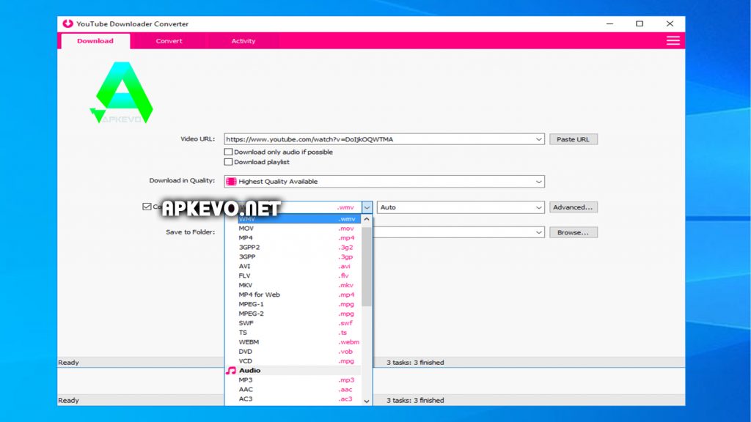Image resolution: width=751 pixels, height=422 pixels.
Task: Maximize the YouTube Downloader Converter window
Action: (x=640, y=24)
